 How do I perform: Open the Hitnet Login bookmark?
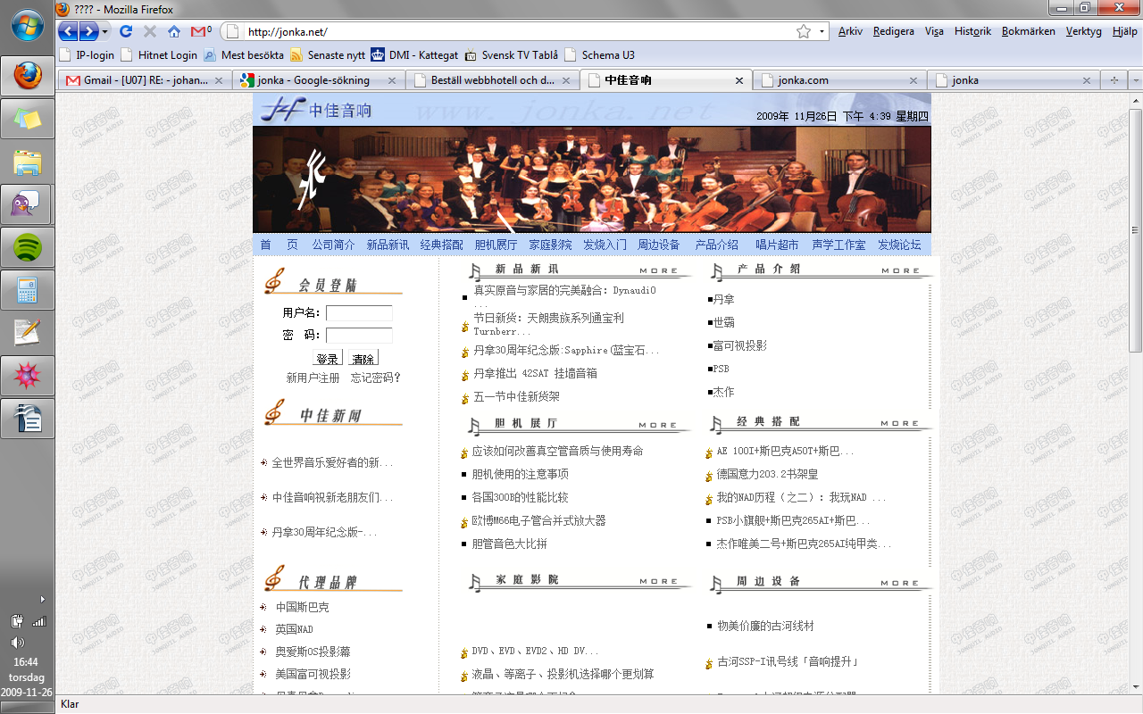point(159,54)
